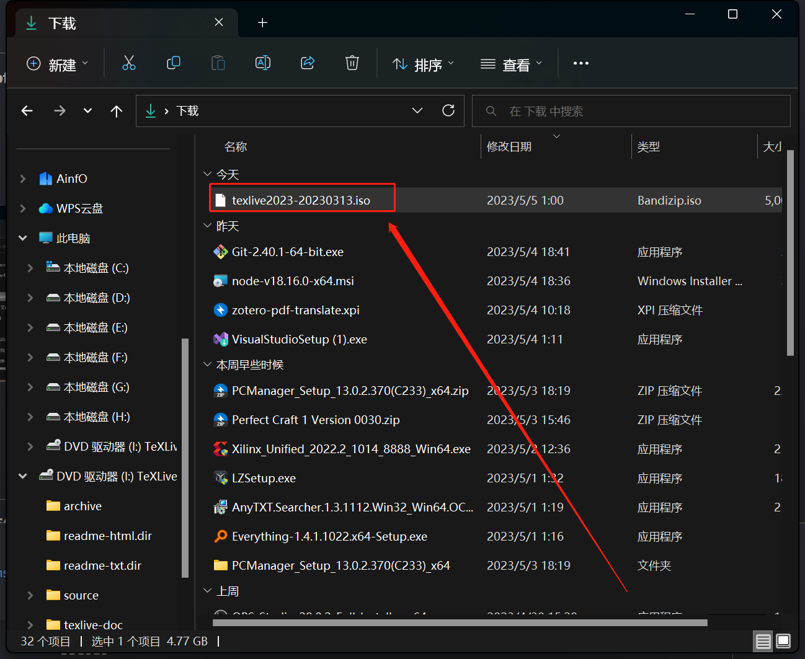The width and height of the screenshot is (805, 659).
Task: Click the VisualStudioSetup (1).exe icon
Action: [220, 339]
